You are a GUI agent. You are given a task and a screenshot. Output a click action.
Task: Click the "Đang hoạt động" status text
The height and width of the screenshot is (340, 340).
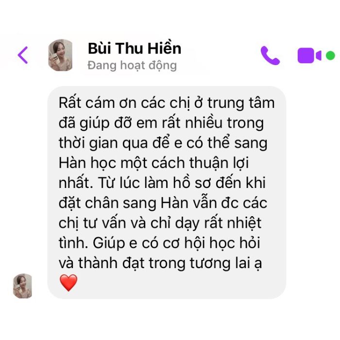(132, 66)
